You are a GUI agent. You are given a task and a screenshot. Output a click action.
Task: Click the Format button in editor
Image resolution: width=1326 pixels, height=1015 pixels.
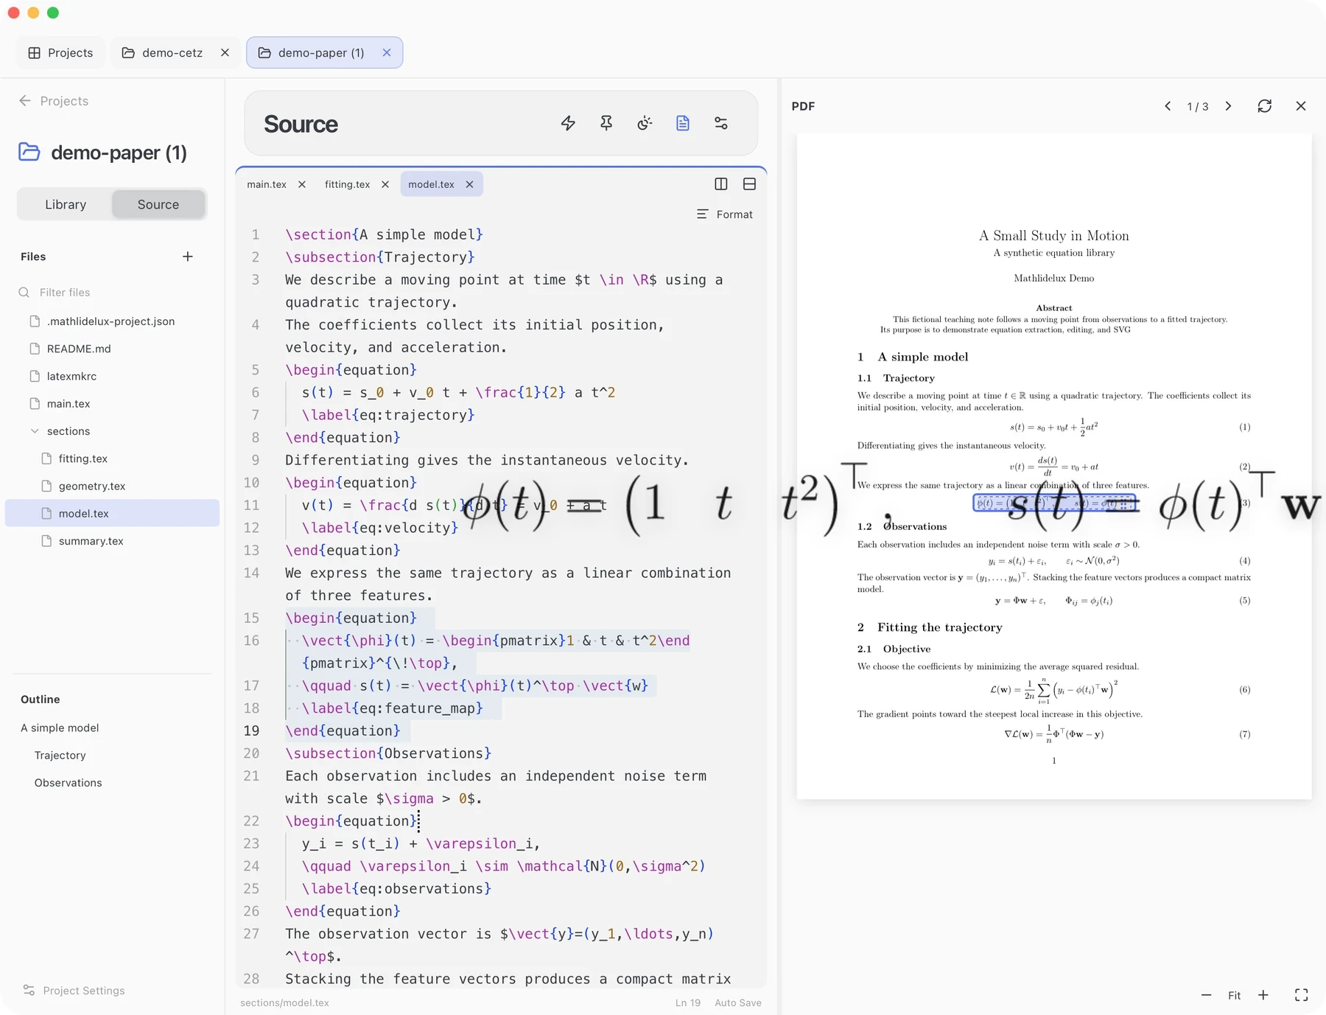point(725,214)
